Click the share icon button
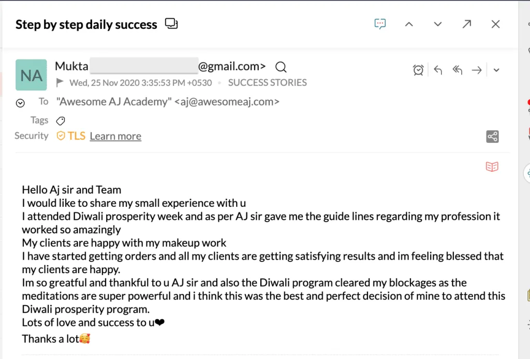This screenshot has height=359, width=530. (x=492, y=136)
